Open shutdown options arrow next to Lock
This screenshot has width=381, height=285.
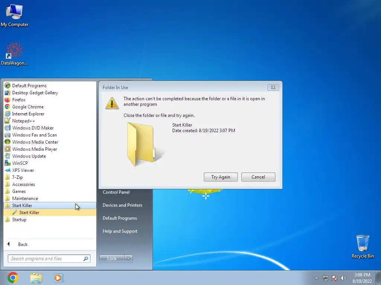(x=128, y=259)
